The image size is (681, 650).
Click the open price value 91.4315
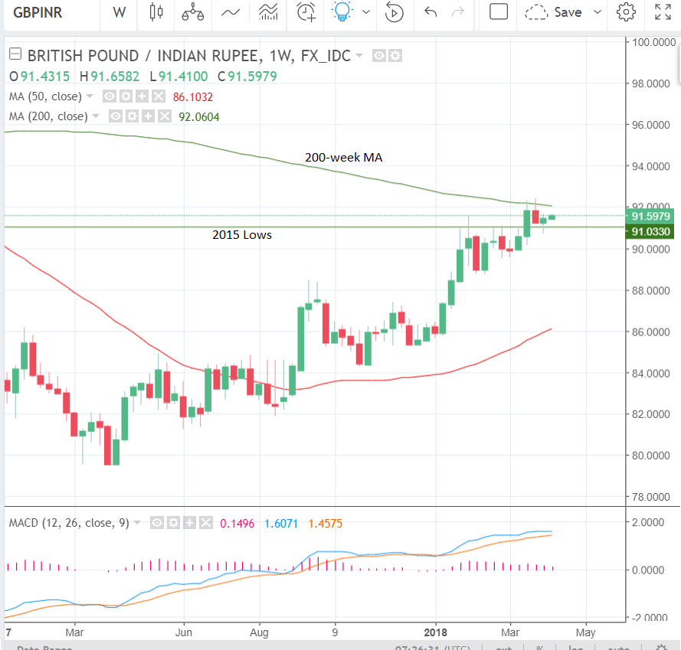pos(45,77)
